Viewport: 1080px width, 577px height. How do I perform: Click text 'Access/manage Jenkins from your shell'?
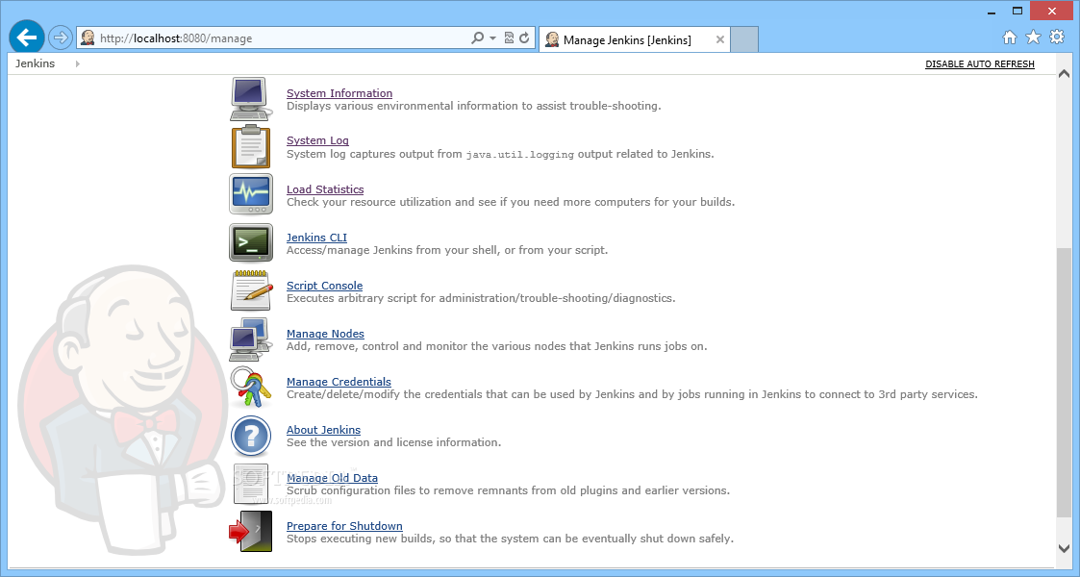pos(392,250)
